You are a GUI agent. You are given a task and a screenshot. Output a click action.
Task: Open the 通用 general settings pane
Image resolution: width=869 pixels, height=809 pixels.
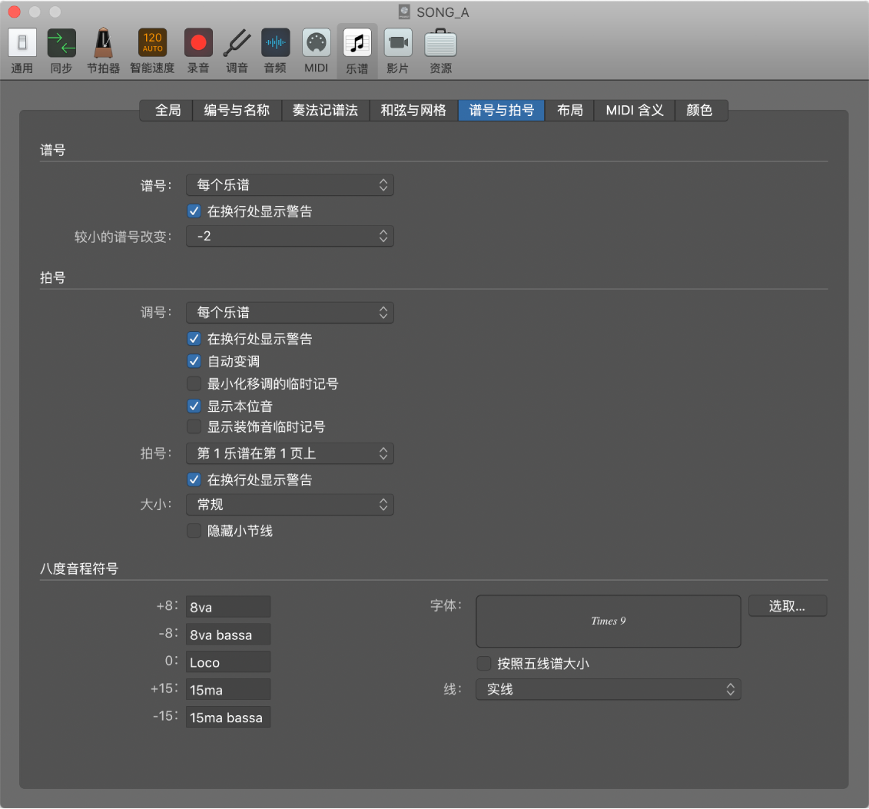pyautogui.click(x=22, y=51)
